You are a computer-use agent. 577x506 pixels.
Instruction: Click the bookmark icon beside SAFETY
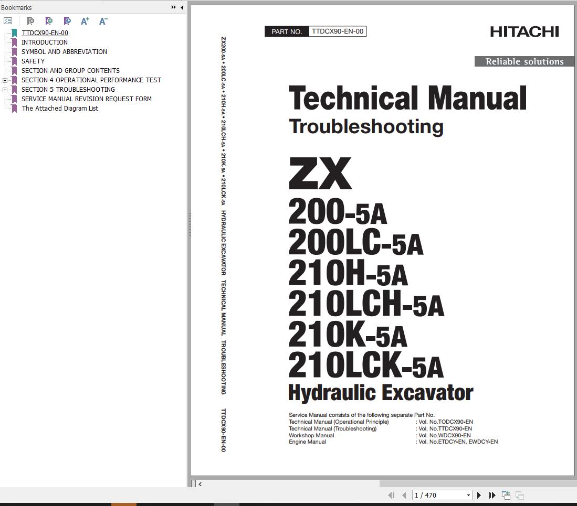click(14, 61)
